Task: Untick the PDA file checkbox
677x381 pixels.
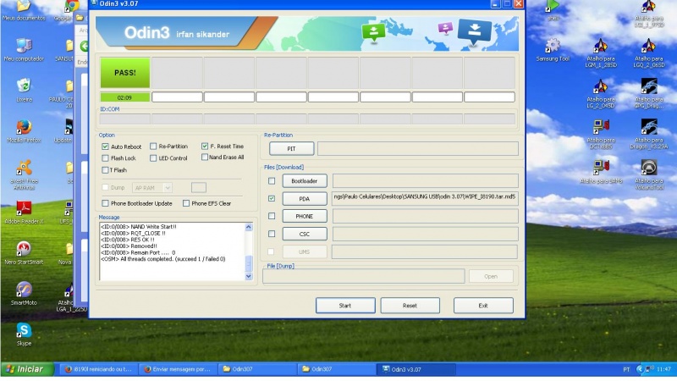Action: pyautogui.click(x=271, y=198)
